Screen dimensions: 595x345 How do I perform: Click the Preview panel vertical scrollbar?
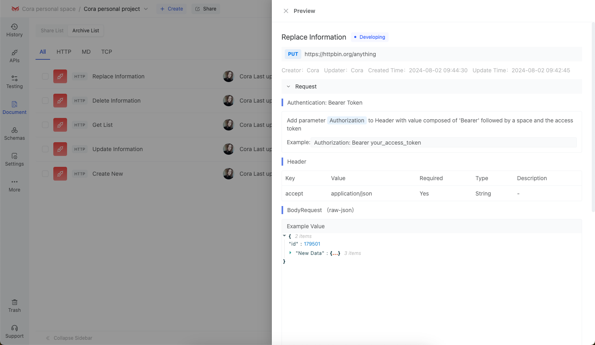point(593,117)
